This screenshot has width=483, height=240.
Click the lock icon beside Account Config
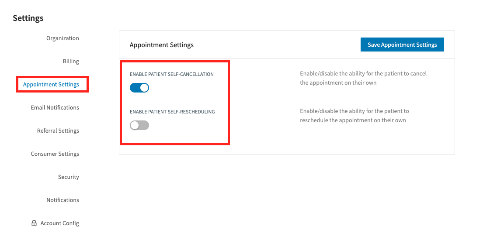34,223
